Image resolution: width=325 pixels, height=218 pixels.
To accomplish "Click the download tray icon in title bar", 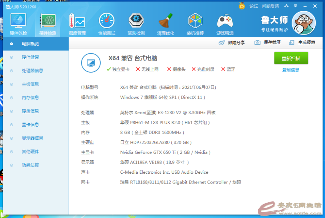I will [286, 6].
